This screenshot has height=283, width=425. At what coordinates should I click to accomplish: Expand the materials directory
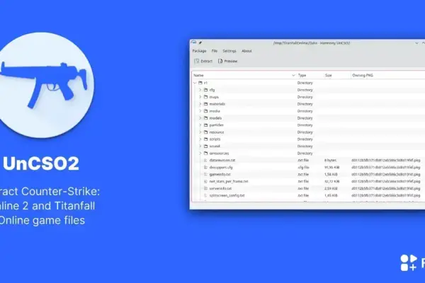[200, 104]
